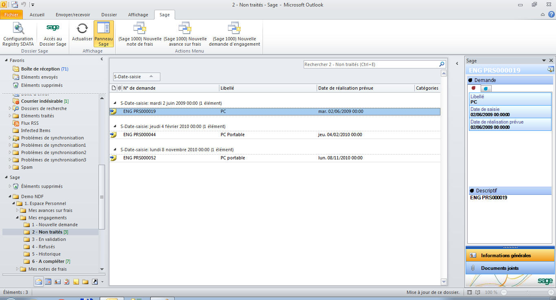This screenshot has height=300, width=556.
Task: Switch to the Contacts view icon
Action: point(57,281)
